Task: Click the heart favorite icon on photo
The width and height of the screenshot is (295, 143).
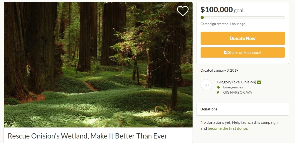Action: coord(183,11)
